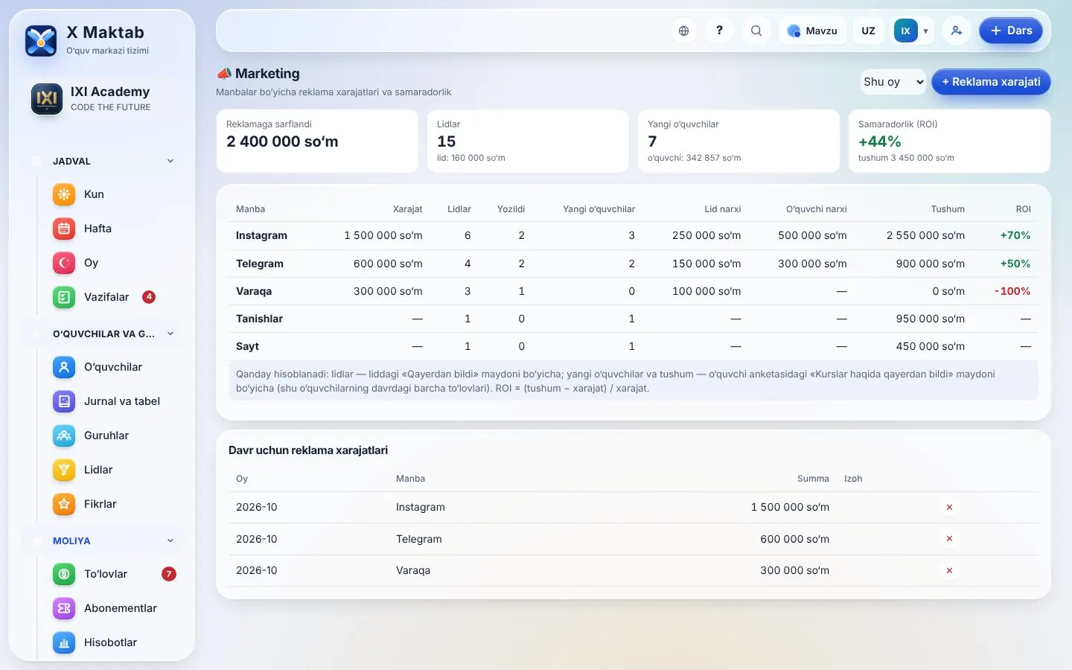The image size is (1072, 670).
Task: Open Vazifalar checklist icon
Action: click(64, 297)
